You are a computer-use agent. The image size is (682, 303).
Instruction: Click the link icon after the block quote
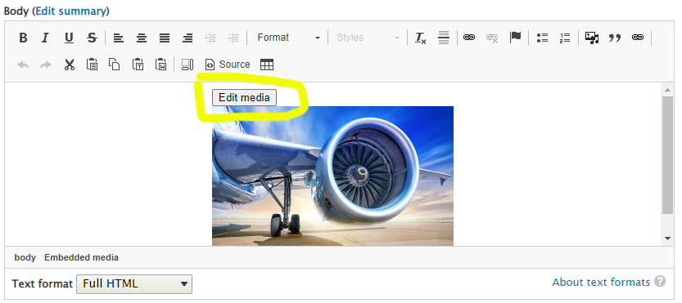[638, 38]
